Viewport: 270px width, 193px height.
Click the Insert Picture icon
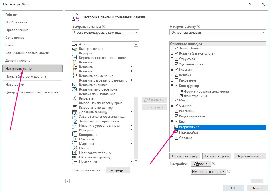click(x=75, y=85)
